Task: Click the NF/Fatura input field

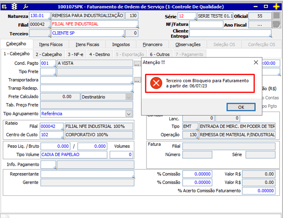Action: click(206, 25)
